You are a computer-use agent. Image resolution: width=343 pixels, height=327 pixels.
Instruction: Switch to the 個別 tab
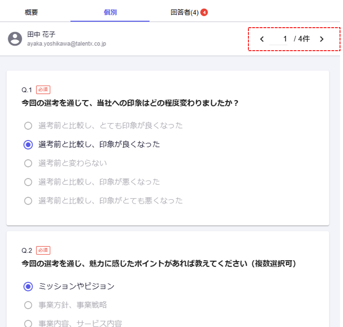tap(110, 12)
